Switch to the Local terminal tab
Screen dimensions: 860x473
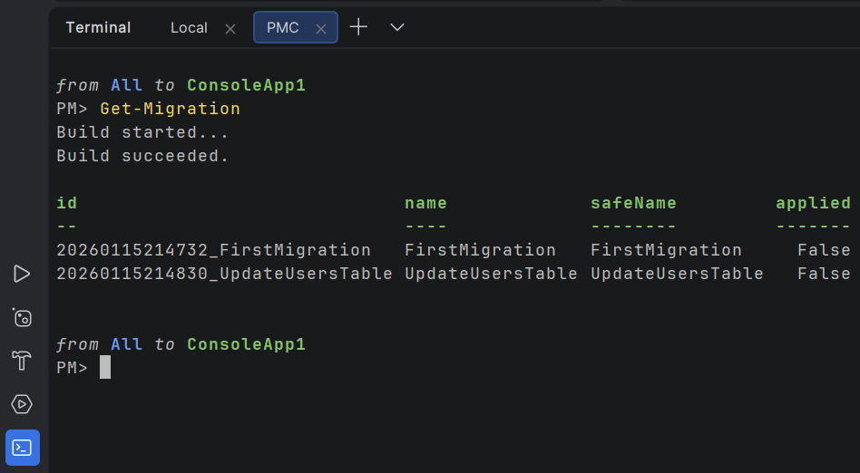pos(189,28)
